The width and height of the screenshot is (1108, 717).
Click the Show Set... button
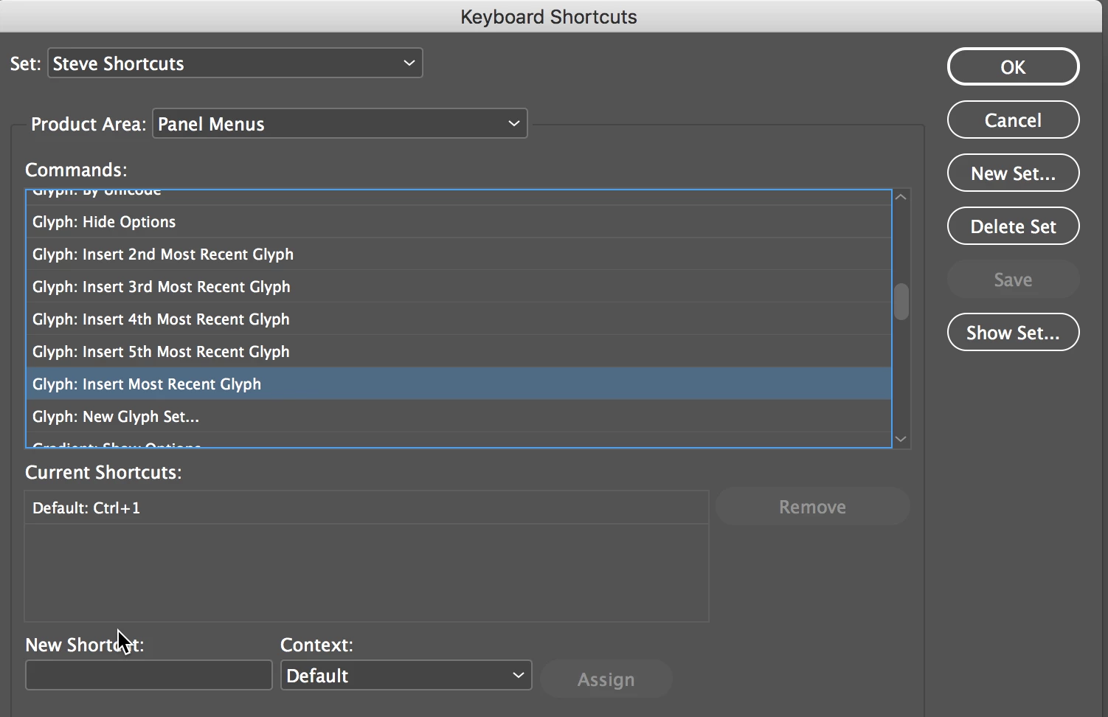point(1013,333)
